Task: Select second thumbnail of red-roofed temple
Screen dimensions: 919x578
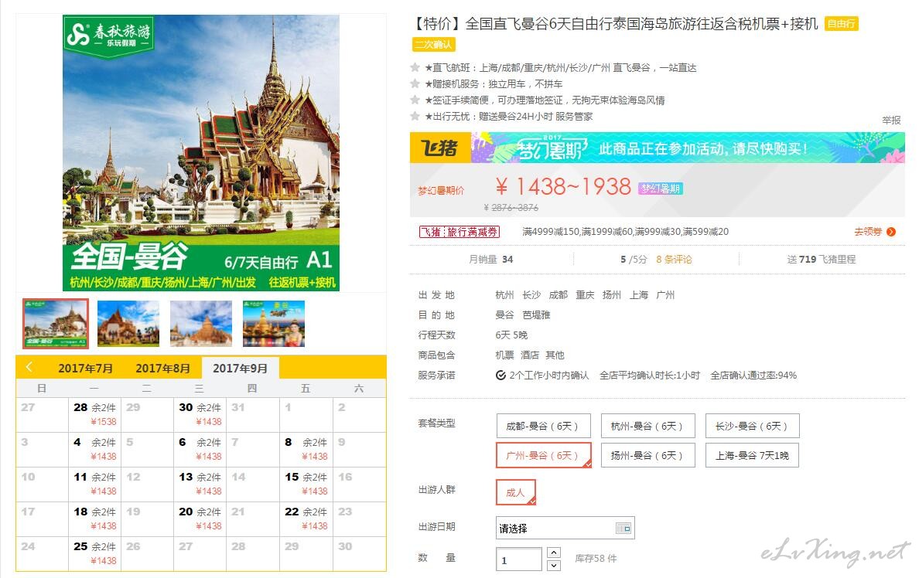Action: click(x=128, y=324)
